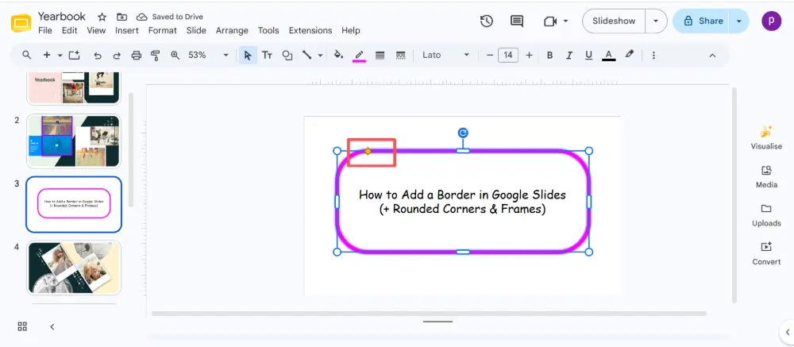The image size is (794, 347).
Task: Open the Visualise side panel
Action: pos(766,138)
